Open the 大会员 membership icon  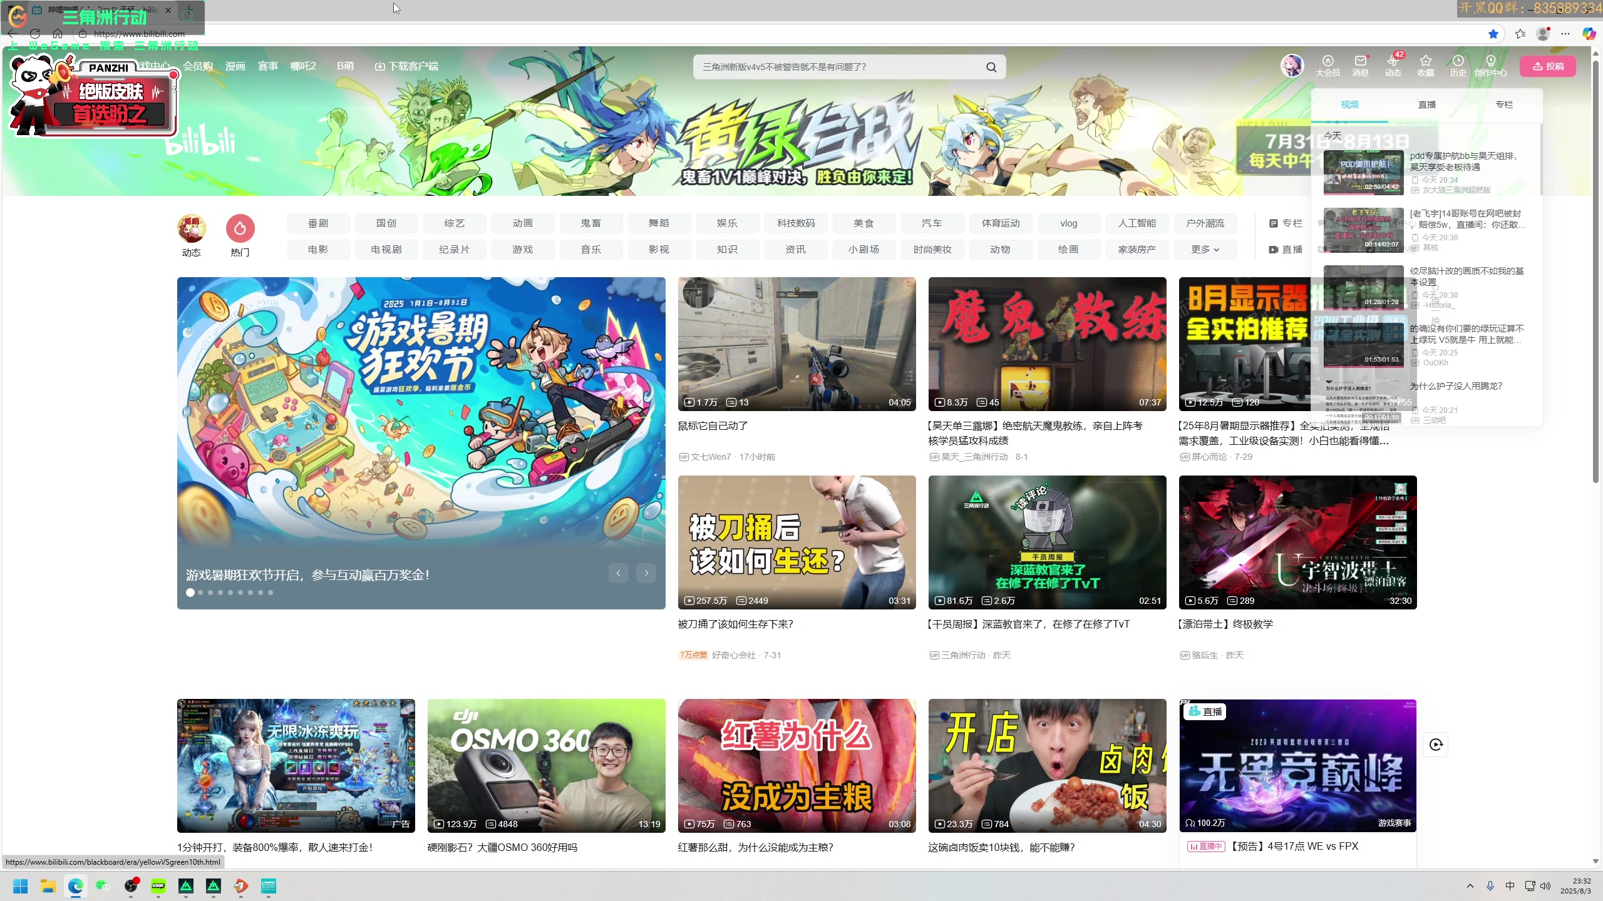coord(1327,66)
